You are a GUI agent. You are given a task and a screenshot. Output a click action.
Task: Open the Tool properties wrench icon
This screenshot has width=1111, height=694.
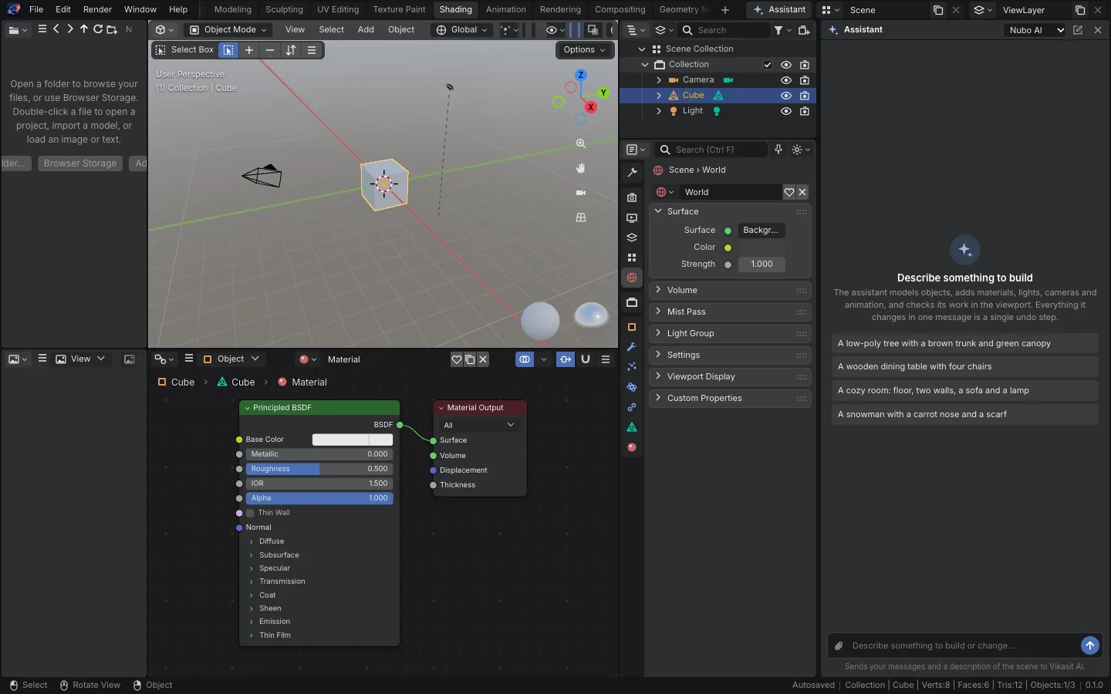(632, 173)
